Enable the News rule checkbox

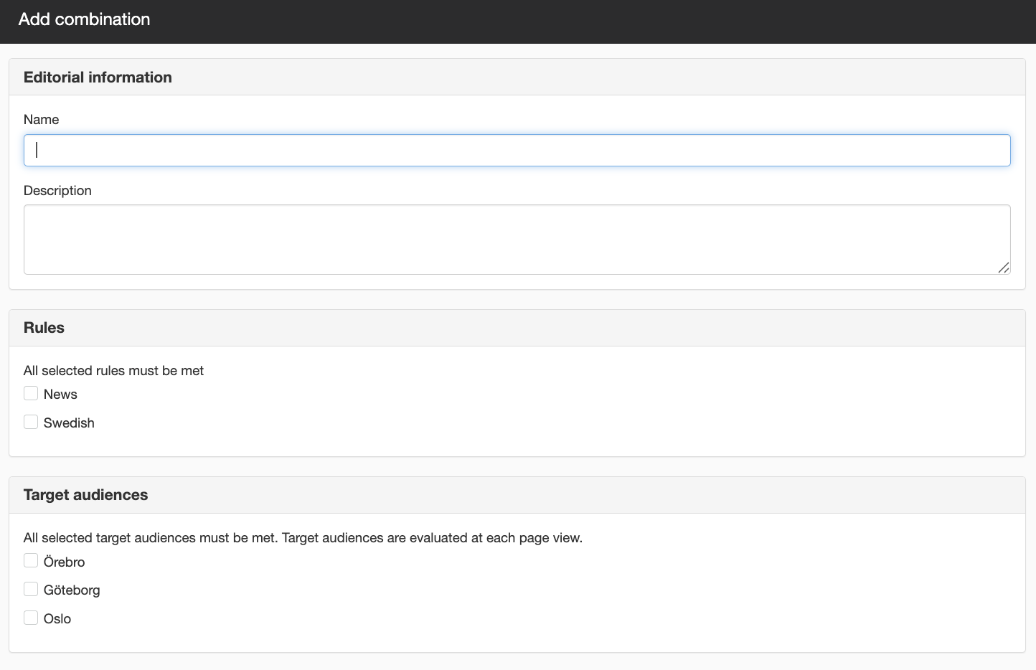click(31, 393)
